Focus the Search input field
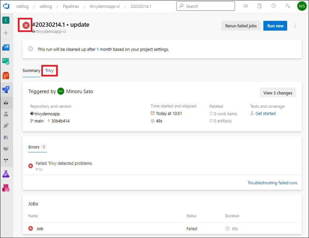Screen dimensions: 309x238 (x=206, y=6)
